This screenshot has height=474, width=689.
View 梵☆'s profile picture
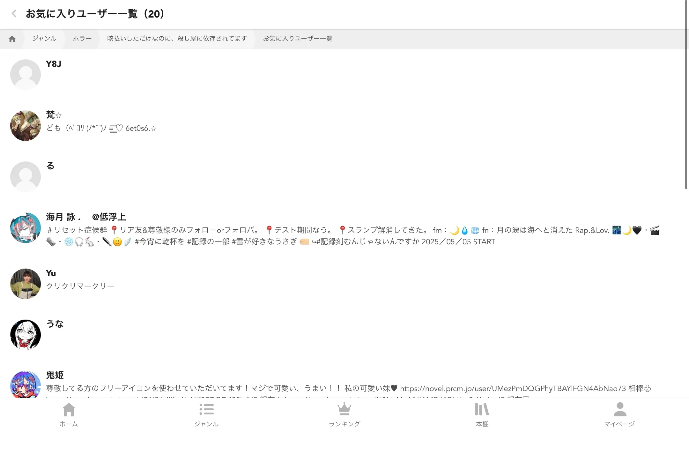coord(25,125)
